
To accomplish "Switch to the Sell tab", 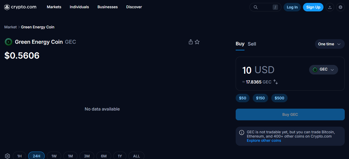I will [252, 44].
